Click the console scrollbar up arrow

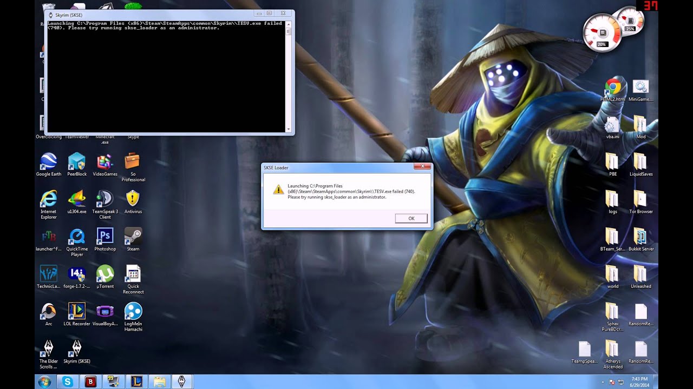pos(288,24)
